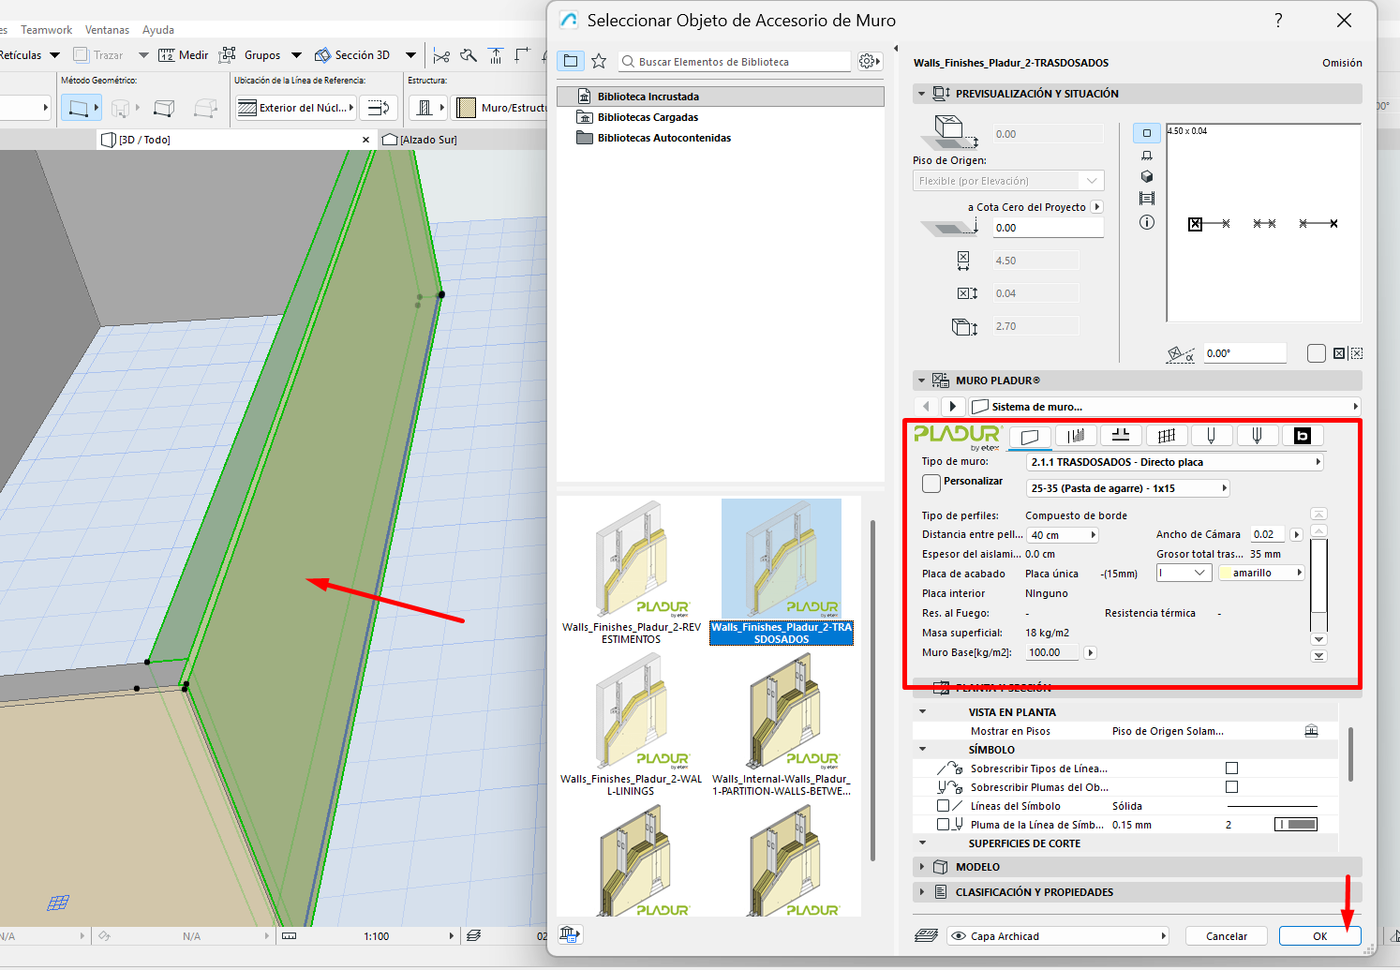Select the PLADUR grid framing tab
Screen dimensions: 1400x970
[1166, 436]
